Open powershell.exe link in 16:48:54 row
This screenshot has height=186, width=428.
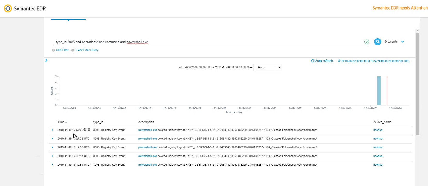pos(147,156)
